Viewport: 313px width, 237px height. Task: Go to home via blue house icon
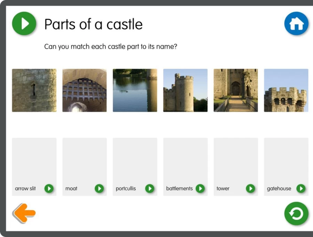point(296,24)
